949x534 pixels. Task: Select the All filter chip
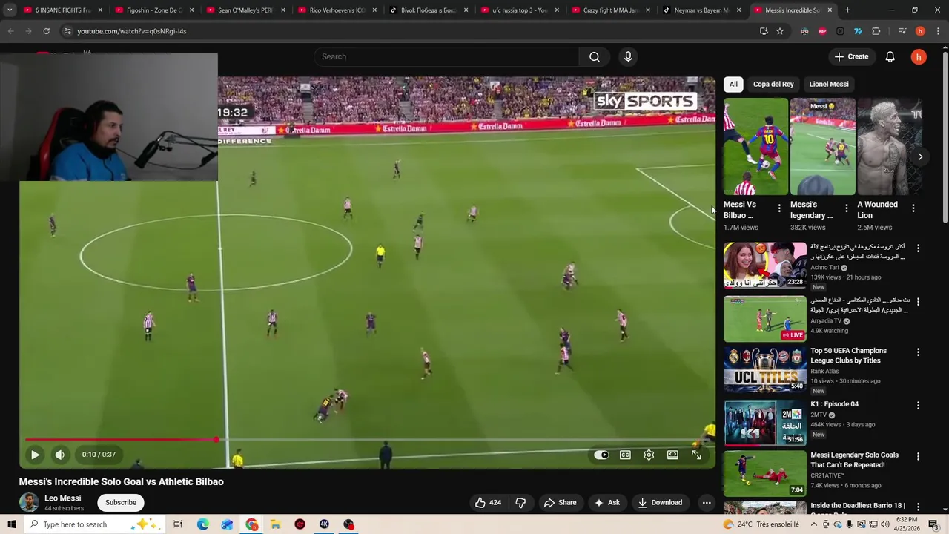(733, 84)
